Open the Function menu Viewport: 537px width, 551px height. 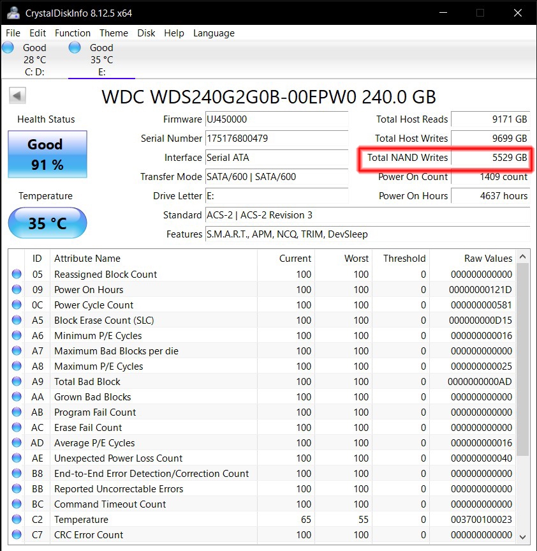[x=72, y=33]
